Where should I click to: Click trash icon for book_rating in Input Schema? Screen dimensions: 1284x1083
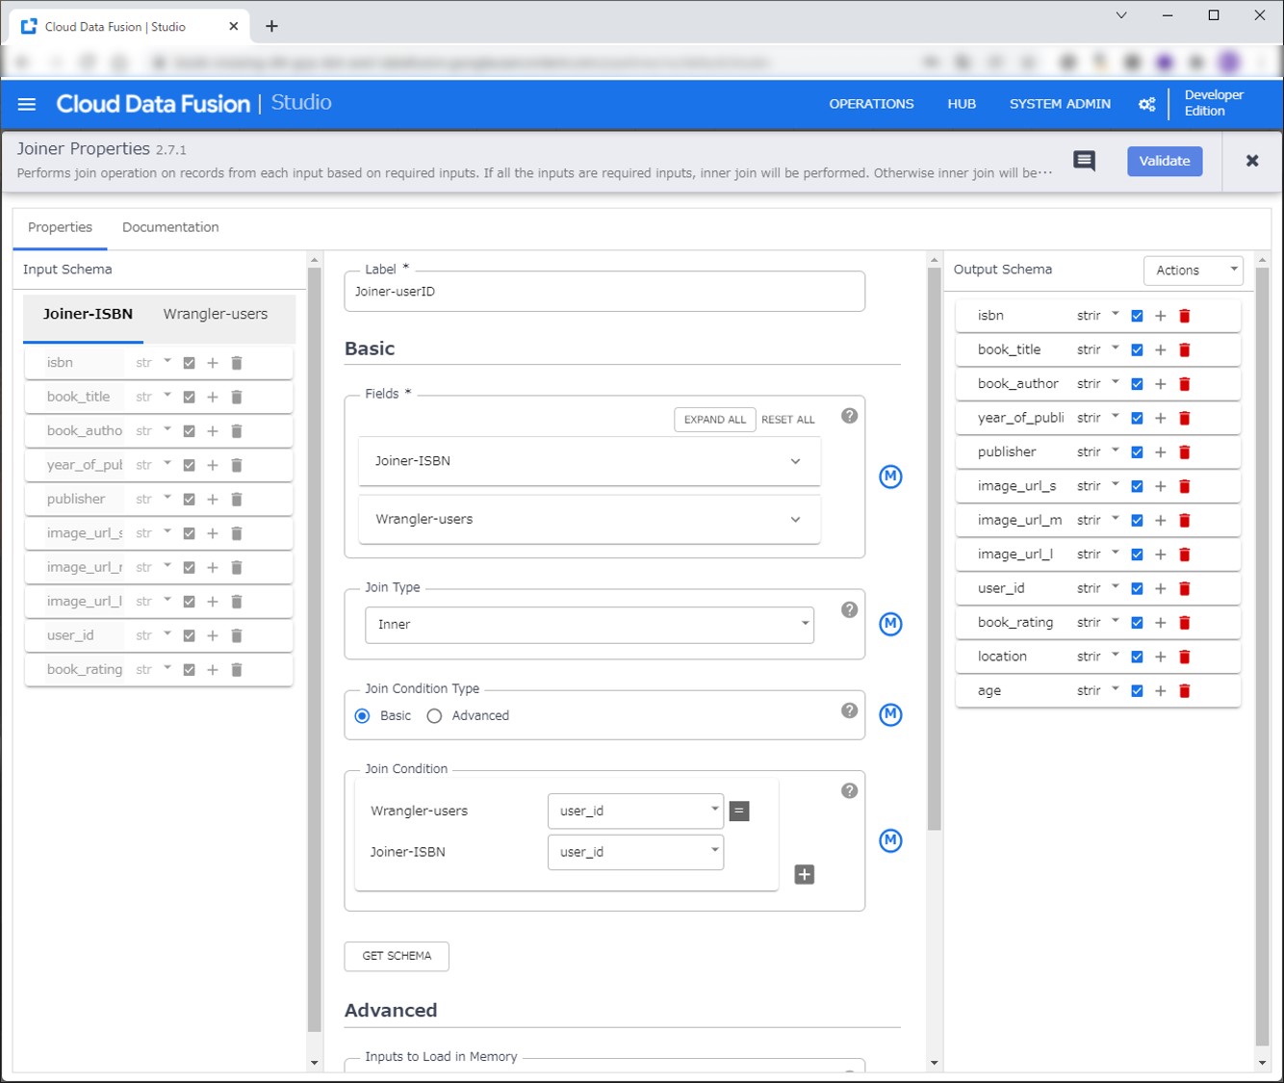(x=237, y=670)
